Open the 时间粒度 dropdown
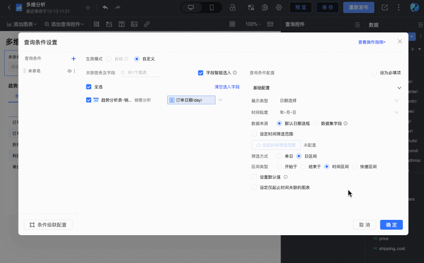This screenshot has height=263, width=424. [x=339, y=112]
